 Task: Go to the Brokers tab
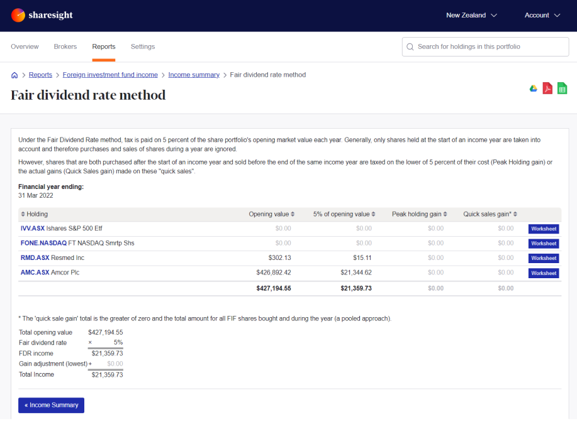(65, 46)
